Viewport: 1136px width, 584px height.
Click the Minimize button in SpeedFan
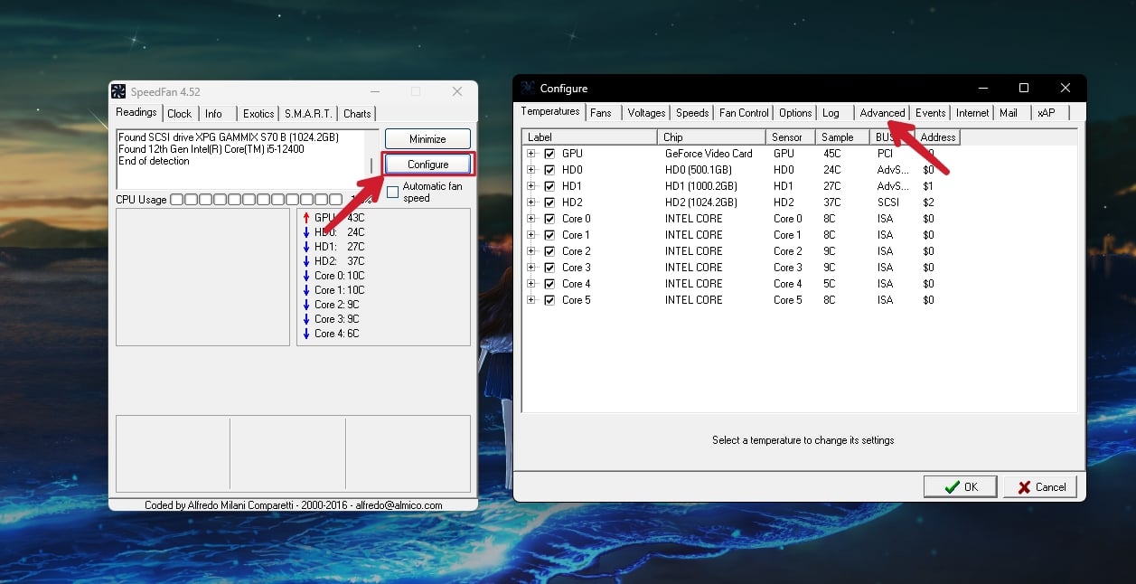click(427, 139)
